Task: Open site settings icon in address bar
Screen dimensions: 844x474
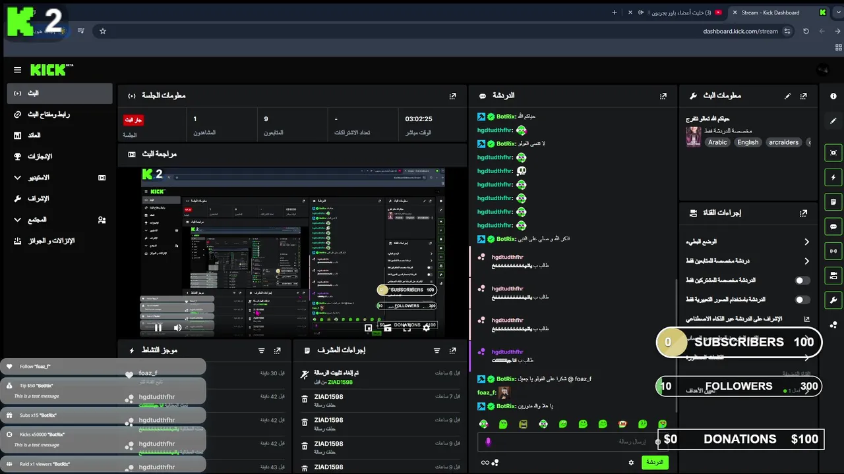Action: coord(787,31)
